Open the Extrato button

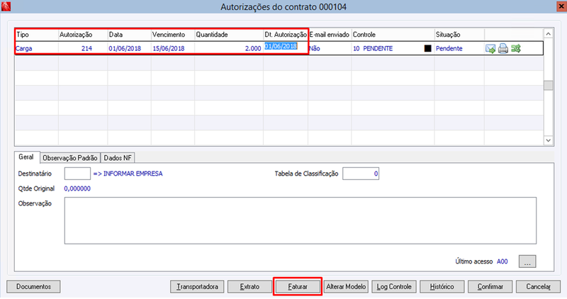249,287
